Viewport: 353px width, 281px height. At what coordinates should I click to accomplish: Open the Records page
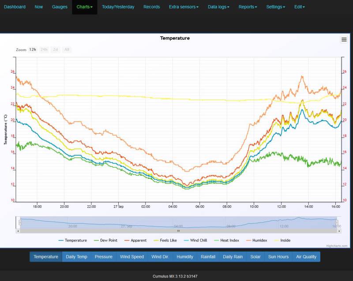151,7
